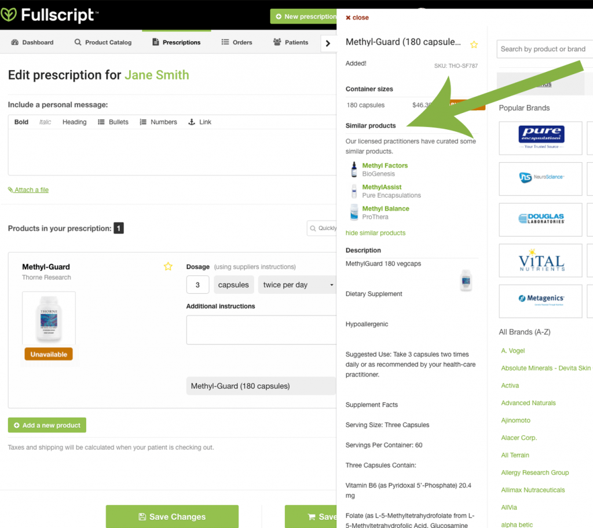This screenshot has height=528, width=593.
Task: Open the similar product Methyl Balance
Action: (385, 209)
